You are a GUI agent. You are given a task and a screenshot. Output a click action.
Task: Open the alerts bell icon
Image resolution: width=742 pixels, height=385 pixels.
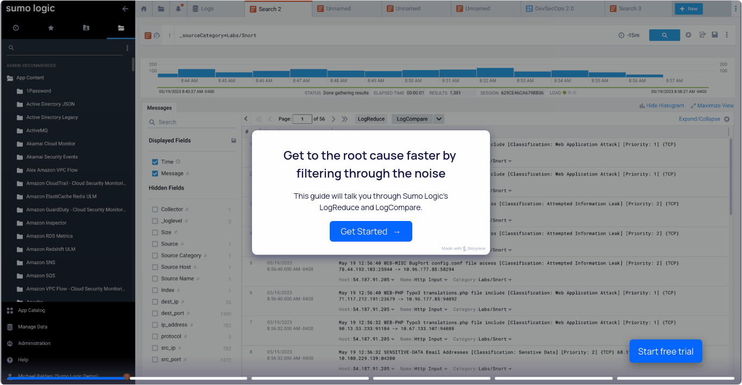(179, 9)
